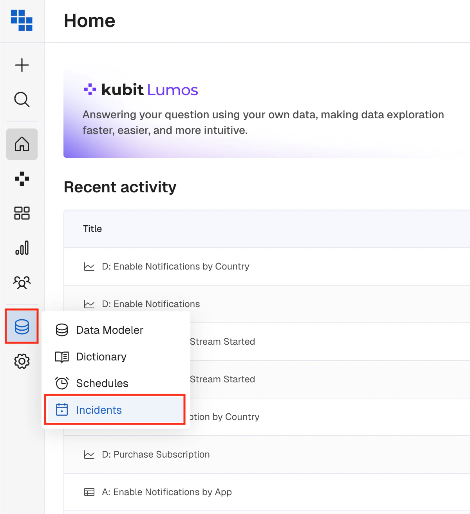Open search with the magnifier icon
The height and width of the screenshot is (514, 470).
[22, 100]
